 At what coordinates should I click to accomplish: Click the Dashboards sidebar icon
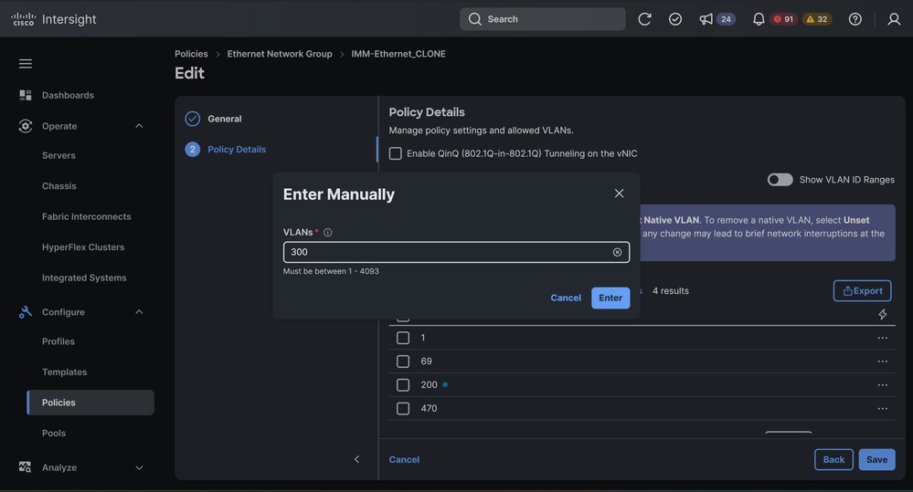click(x=25, y=95)
